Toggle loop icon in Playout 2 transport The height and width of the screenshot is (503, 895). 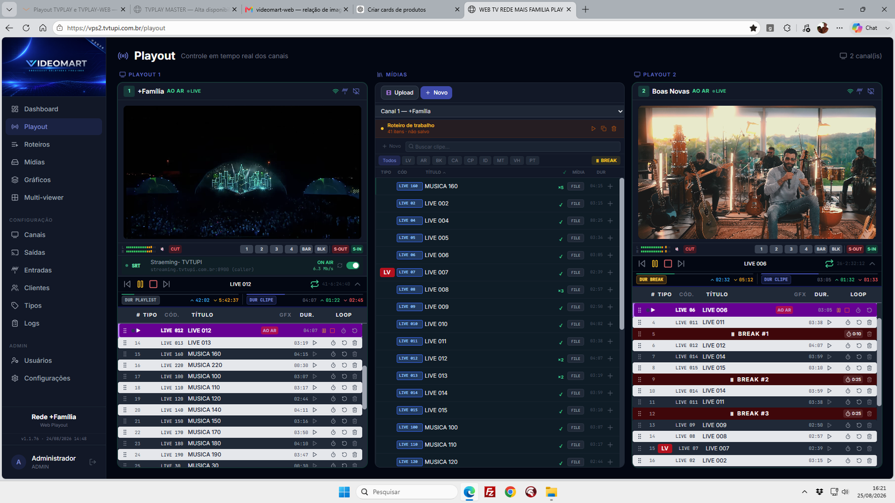coord(829,263)
